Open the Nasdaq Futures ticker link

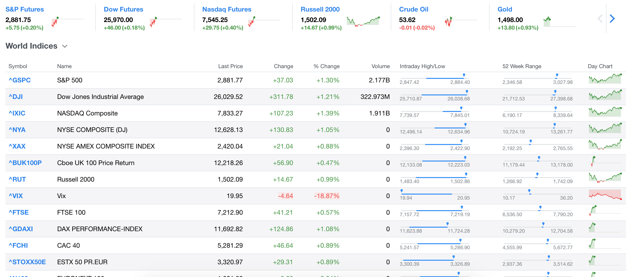coord(226,10)
